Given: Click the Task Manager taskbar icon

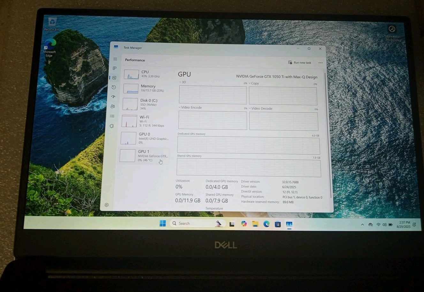Looking at the screenshot, I should coord(289,224).
